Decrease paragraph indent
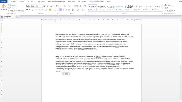The height and width of the screenshot is (102, 182). [x=75, y=6]
